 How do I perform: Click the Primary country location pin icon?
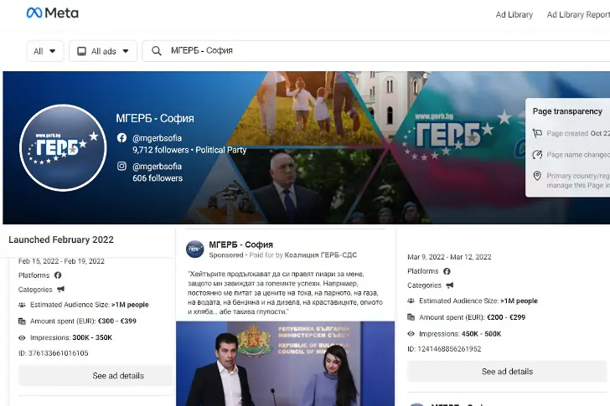[537, 176]
